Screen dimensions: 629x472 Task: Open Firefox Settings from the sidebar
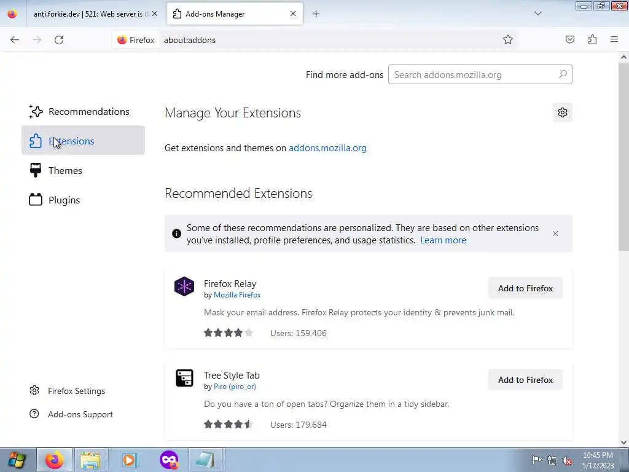[68, 391]
